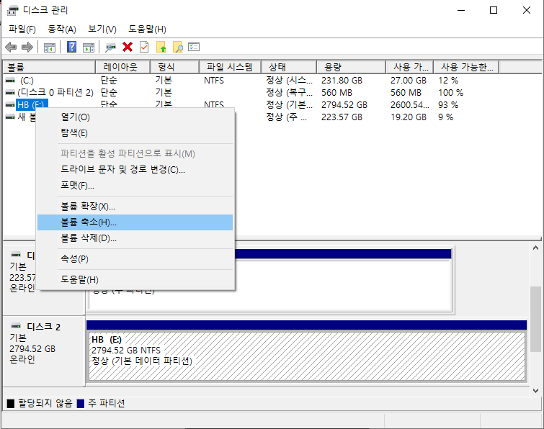The height and width of the screenshot is (429, 544).
Task: Click the 223.57 GB capacity cell
Action: coord(342,117)
